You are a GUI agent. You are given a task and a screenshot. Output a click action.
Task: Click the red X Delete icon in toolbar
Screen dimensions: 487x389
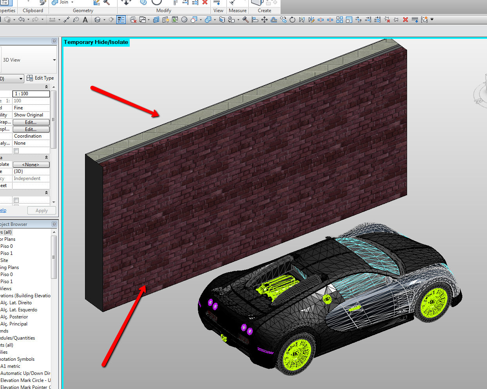[406, 20]
